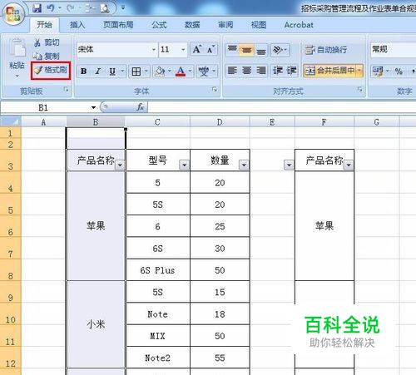Activate the 格式刷 format painter
The image size is (416, 375).
(51, 71)
